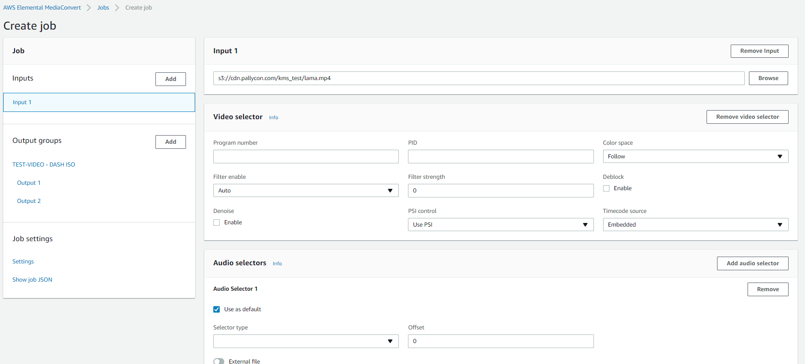Click Add audio selector button
This screenshot has height=364, width=805.
pyautogui.click(x=752, y=263)
